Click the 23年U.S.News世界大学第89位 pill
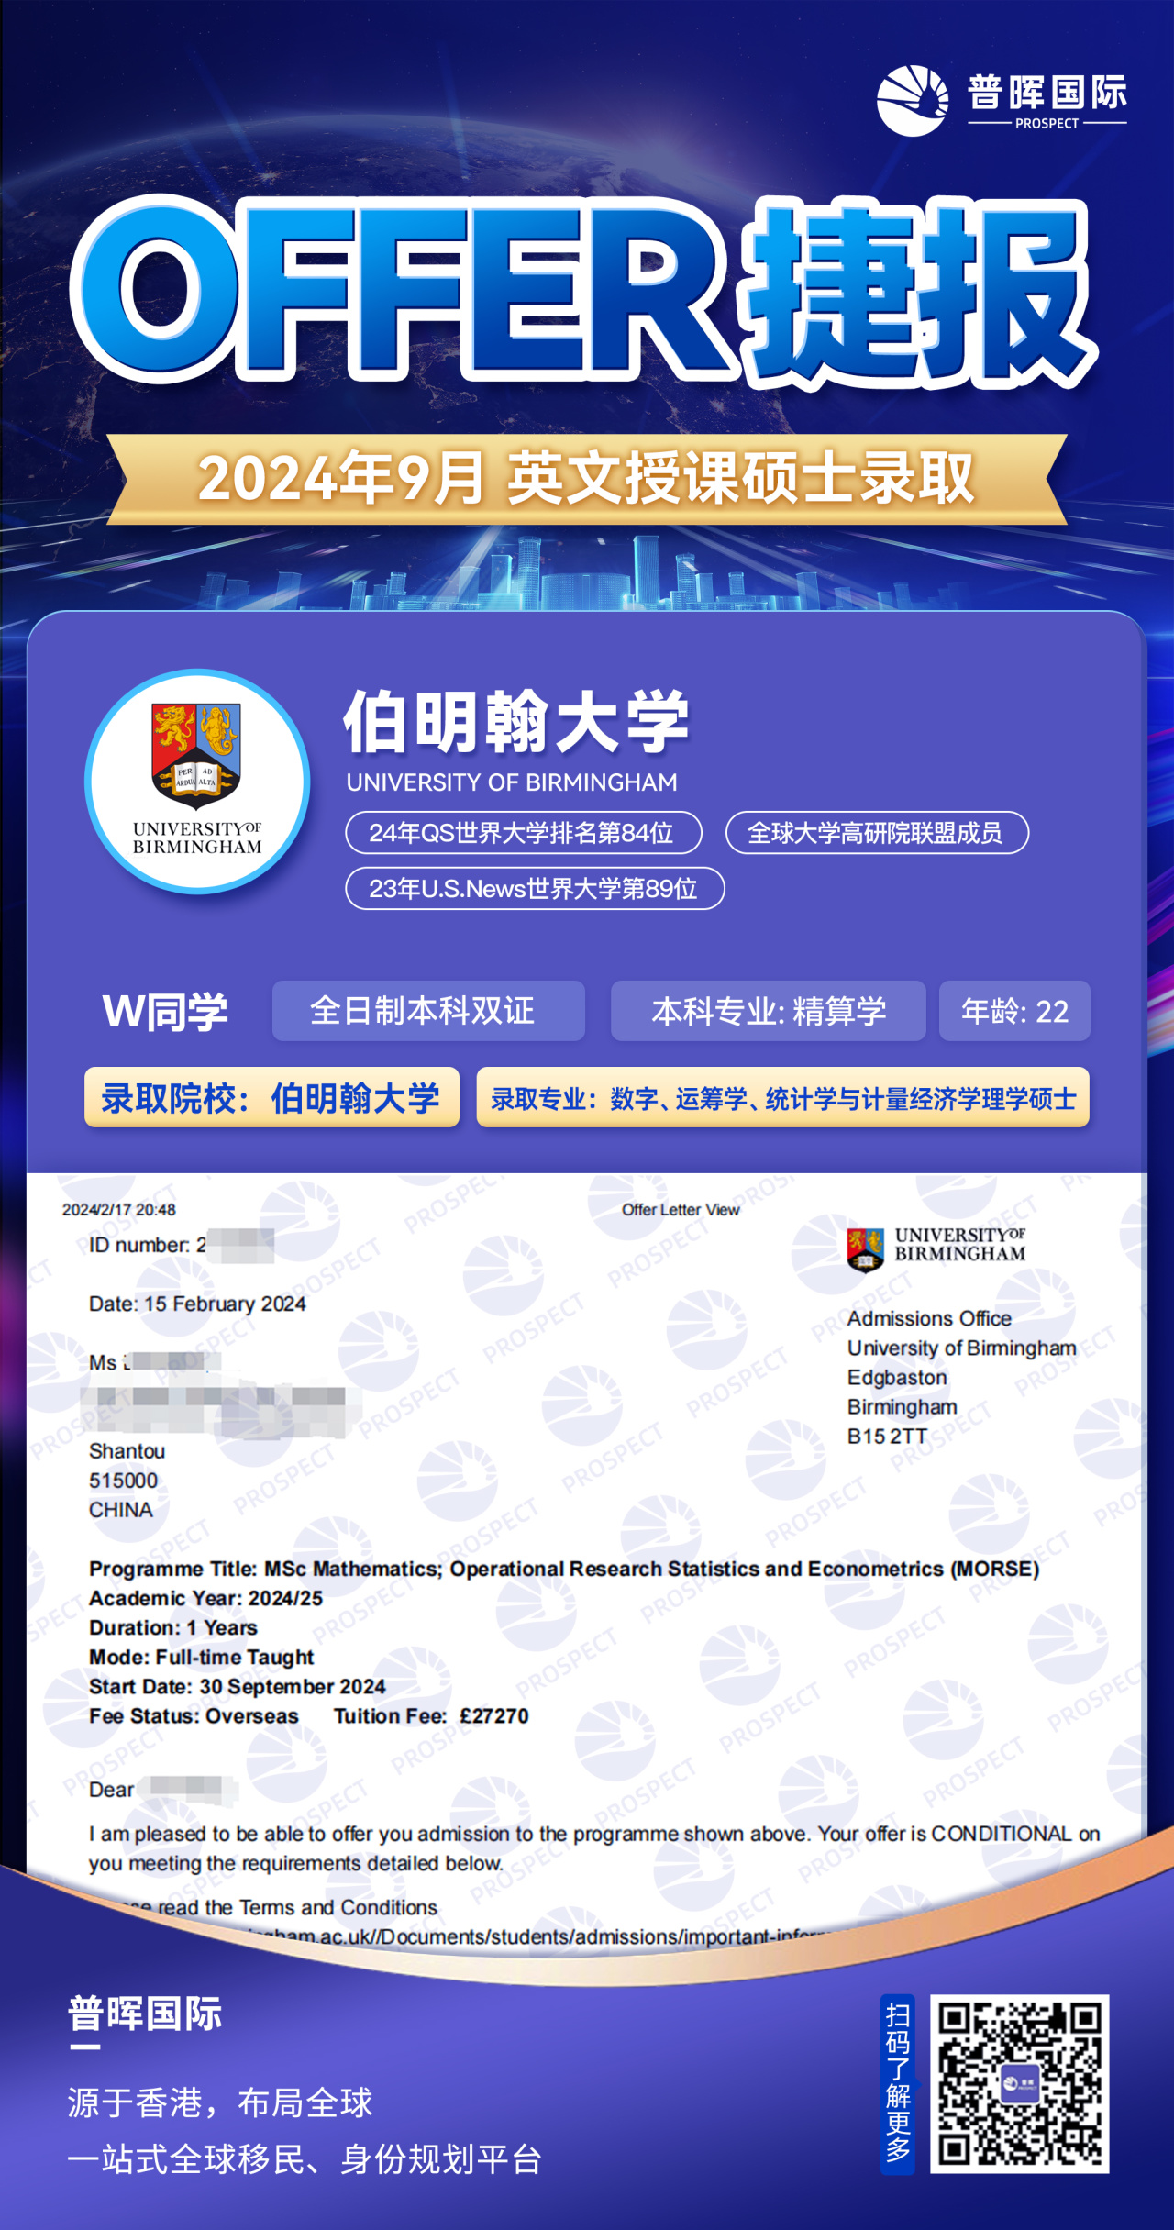This screenshot has height=2230, width=1174. [x=535, y=889]
